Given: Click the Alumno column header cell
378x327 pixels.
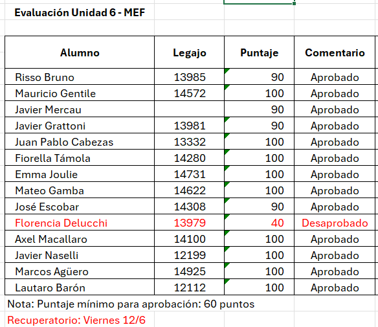Looking at the screenshot, I should 80,52.
